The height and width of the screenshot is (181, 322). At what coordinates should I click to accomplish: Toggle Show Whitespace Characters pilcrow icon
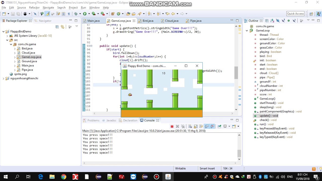click(69, 14)
